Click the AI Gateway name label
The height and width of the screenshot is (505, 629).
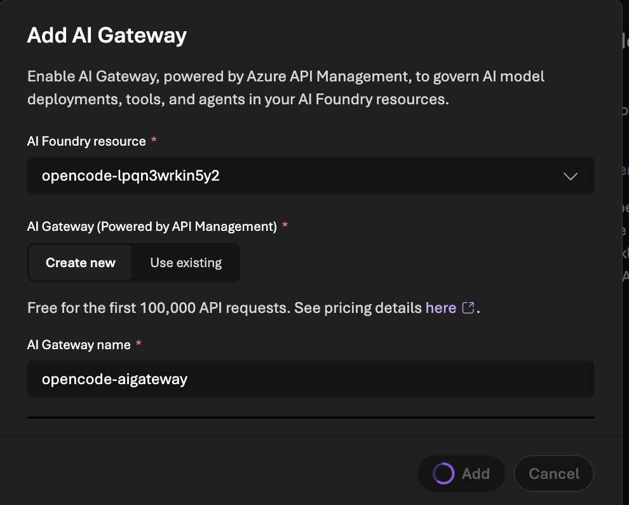[x=79, y=345]
